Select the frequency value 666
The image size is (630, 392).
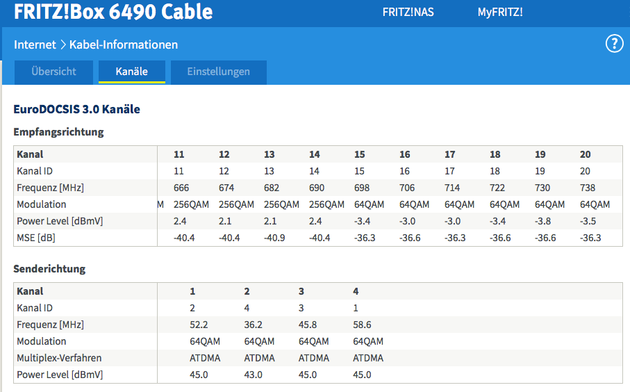coord(181,188)
